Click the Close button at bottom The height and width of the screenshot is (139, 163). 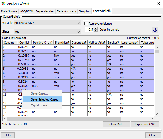click(153, 135)
